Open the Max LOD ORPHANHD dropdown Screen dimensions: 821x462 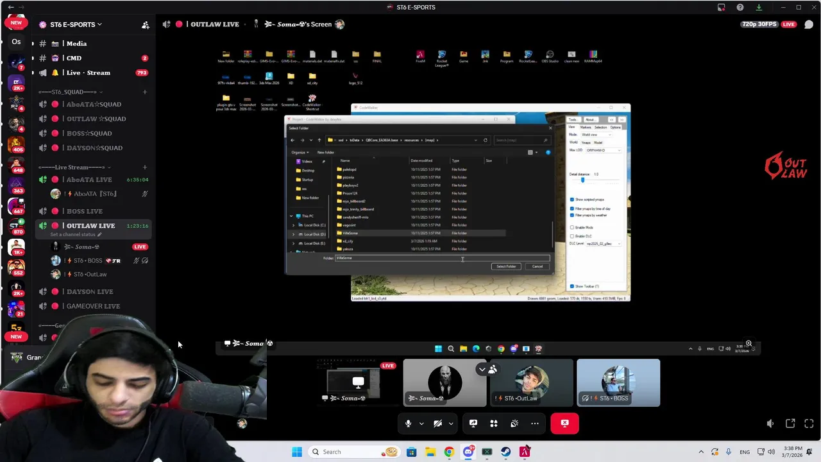pyautogui.click(x=604, y=150)
